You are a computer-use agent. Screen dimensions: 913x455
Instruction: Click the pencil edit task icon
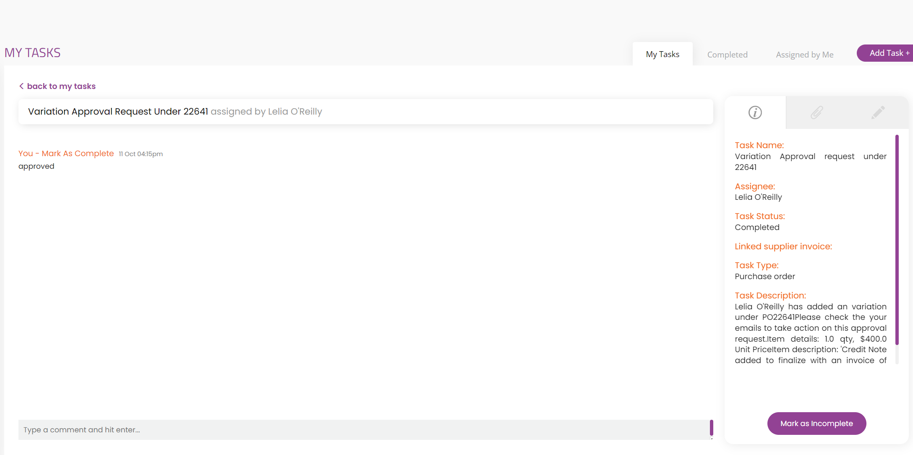point(878,112)
